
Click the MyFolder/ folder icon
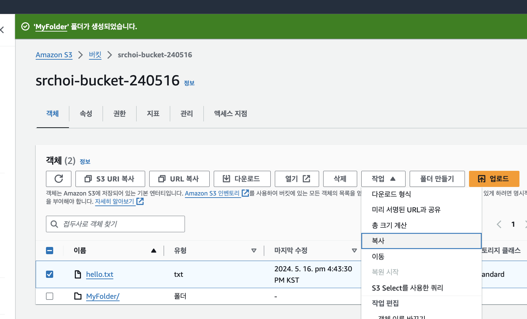click(x=78, y=296)
